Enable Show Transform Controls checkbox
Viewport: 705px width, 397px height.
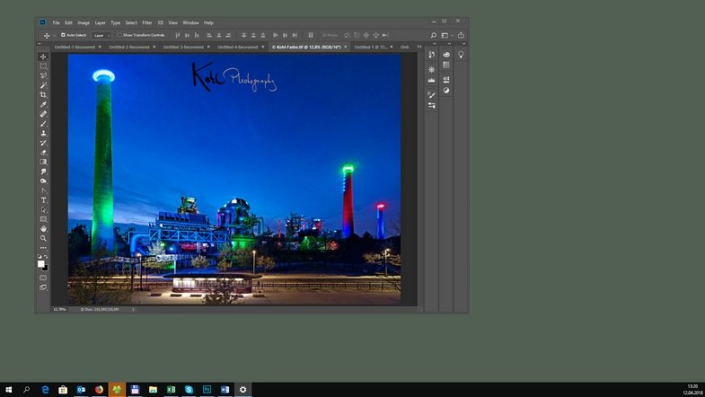(x=119, y=35)
